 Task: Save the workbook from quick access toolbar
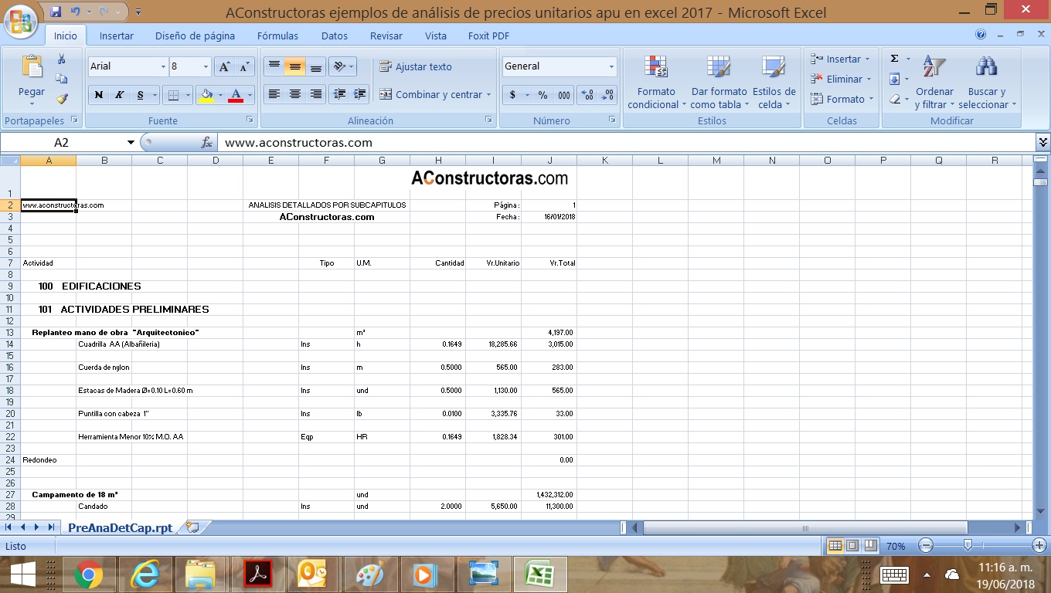(56, 12)
